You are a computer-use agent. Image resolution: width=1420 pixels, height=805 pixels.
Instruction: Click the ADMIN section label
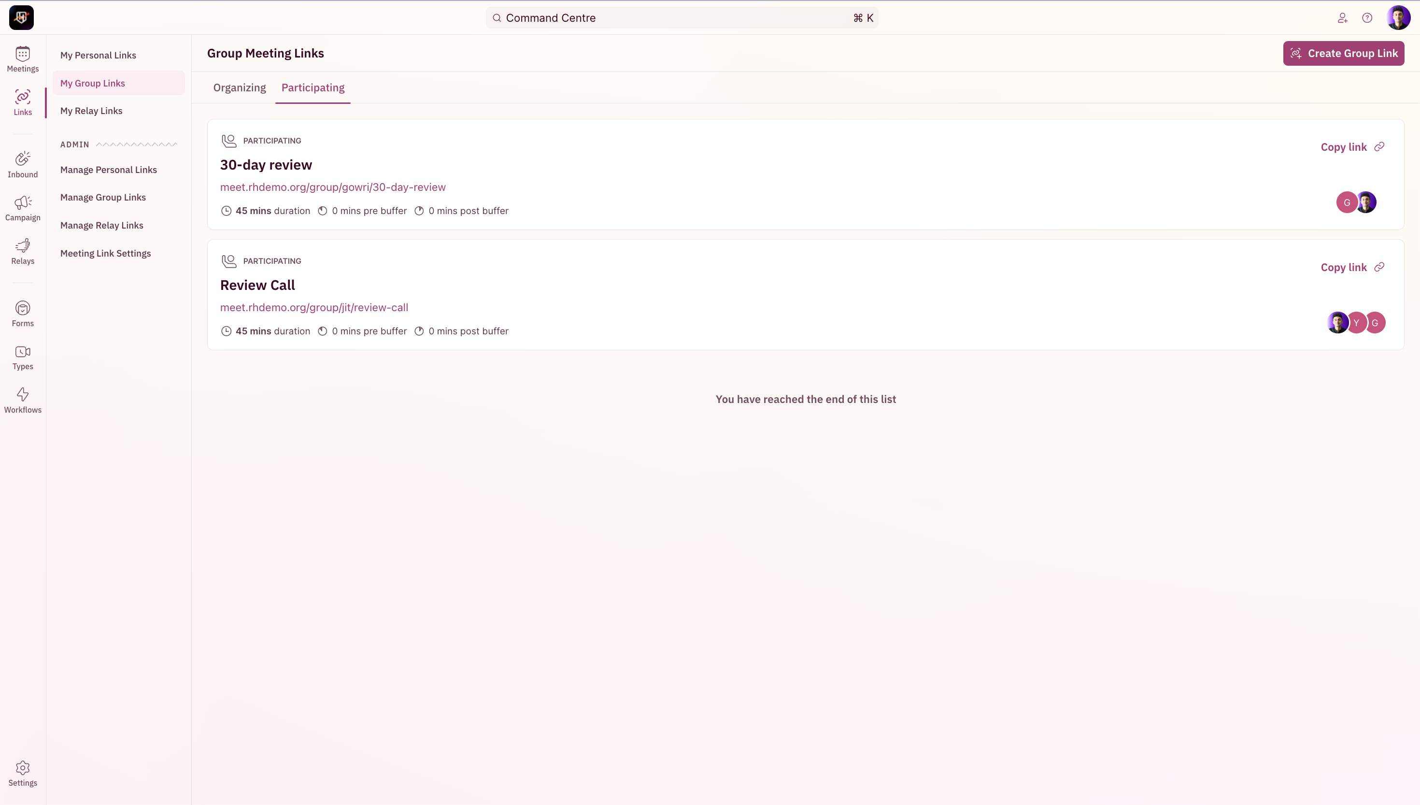(x=74, y=144)
